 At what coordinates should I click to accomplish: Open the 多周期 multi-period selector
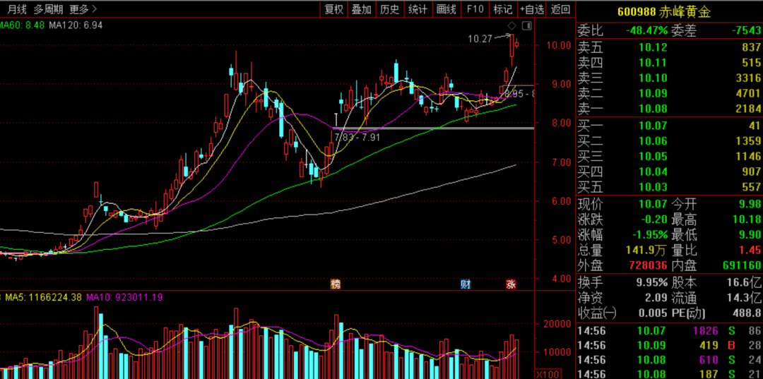tap(48, 9)
